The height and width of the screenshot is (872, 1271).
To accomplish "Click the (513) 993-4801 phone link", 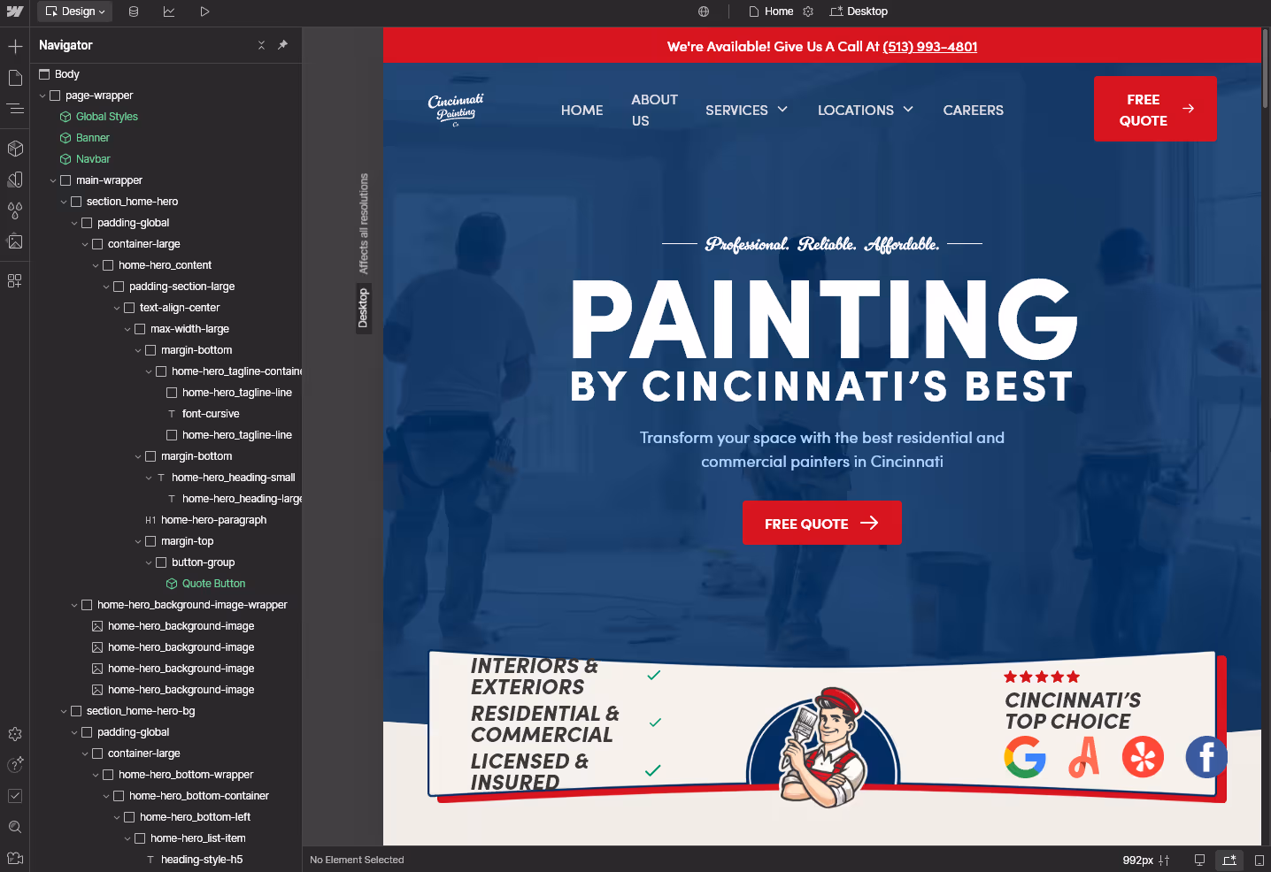I will [929, 46].
